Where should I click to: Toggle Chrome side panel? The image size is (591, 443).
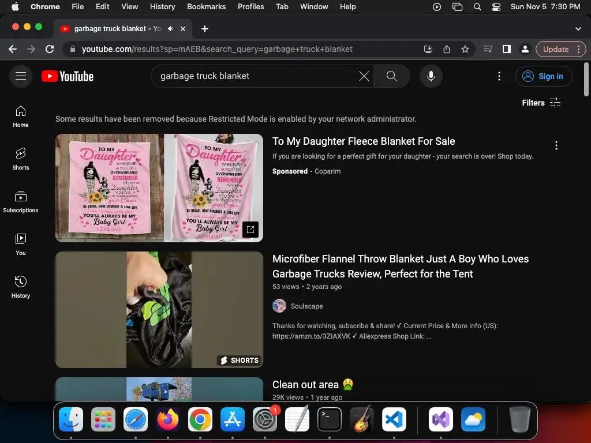coord(507,49)
